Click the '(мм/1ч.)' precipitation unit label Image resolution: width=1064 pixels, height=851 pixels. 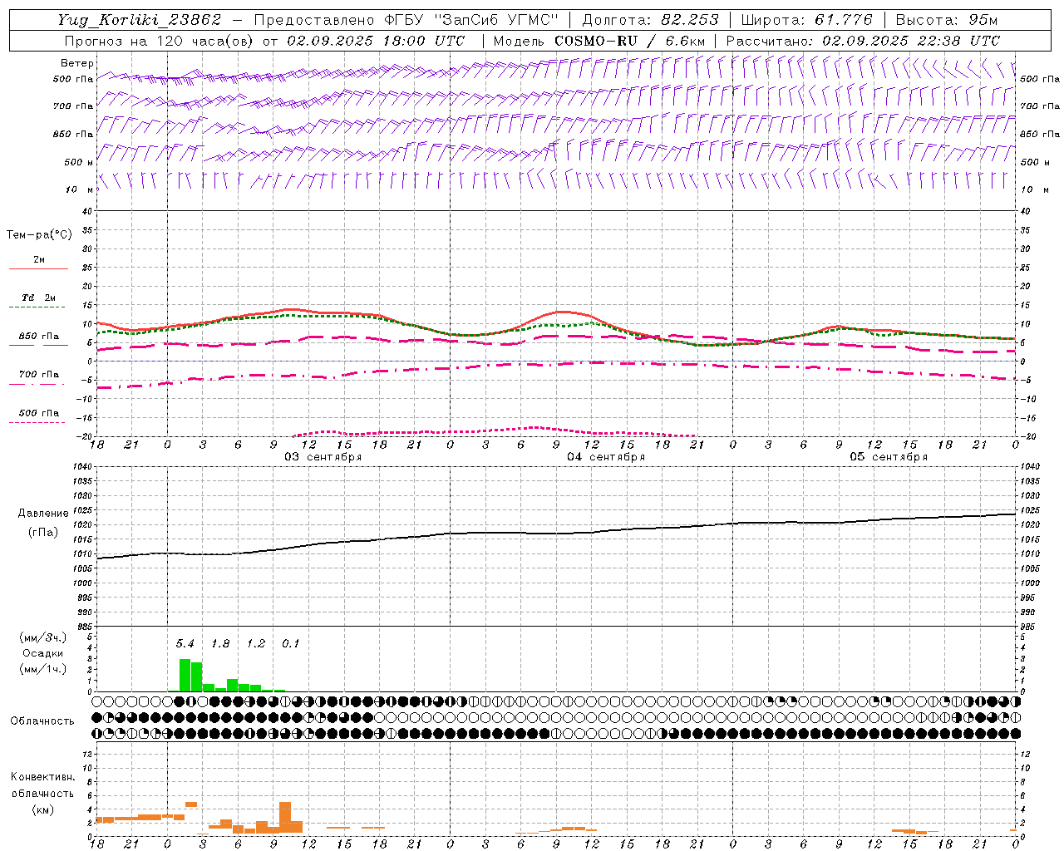pyautogui.click(x=42, y=669)
